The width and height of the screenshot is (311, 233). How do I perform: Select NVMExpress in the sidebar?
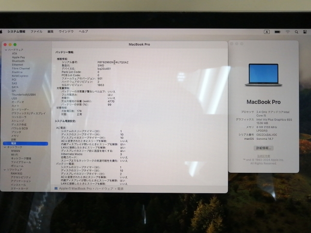tap(20, 76)
